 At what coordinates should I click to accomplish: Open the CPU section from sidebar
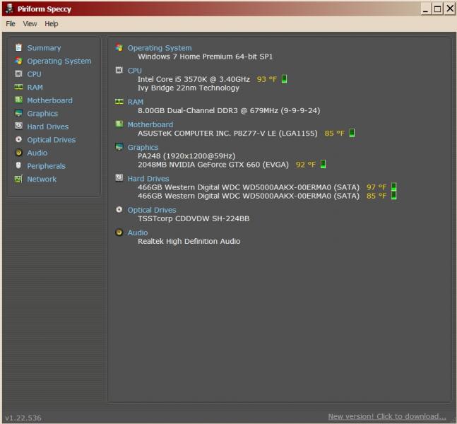tap(34, 74)
